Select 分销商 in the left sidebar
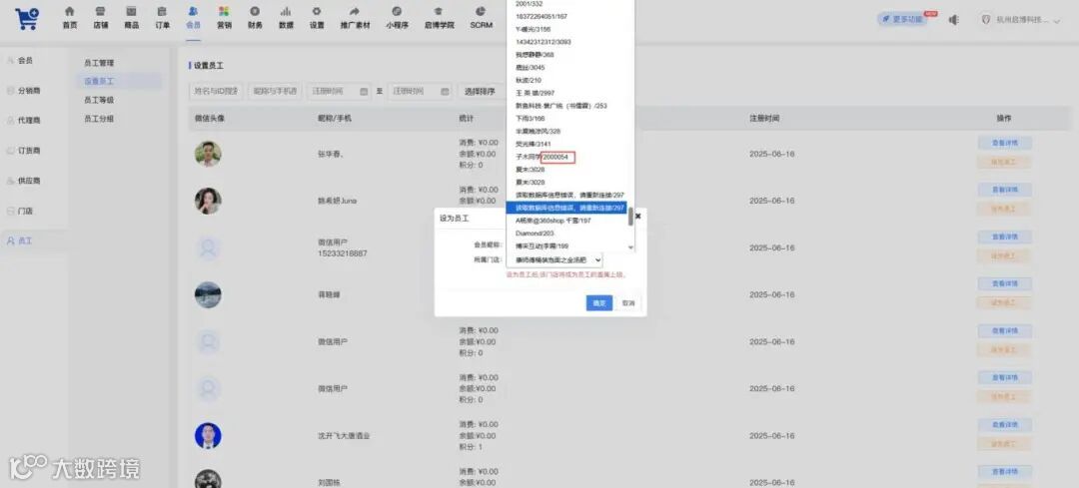The width and height of the screenshot is (1079, 488). tap(28, 90)
